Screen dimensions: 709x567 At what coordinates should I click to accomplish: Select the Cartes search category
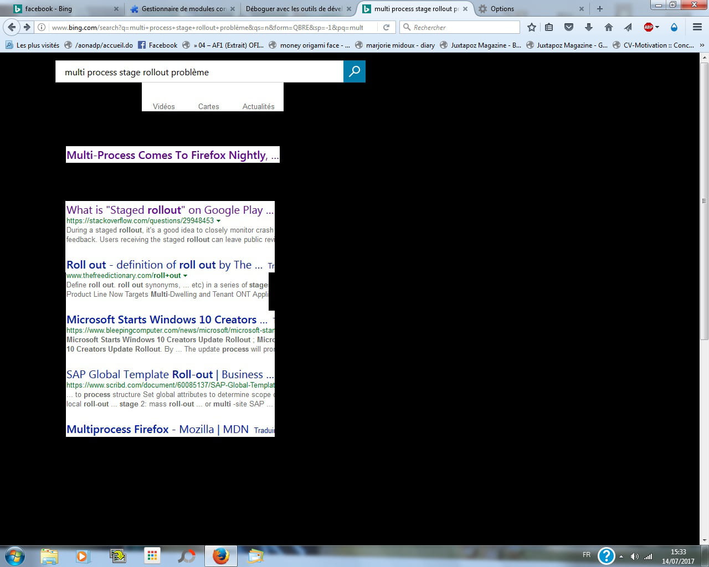pyautogui.click(x=209, y=106)
